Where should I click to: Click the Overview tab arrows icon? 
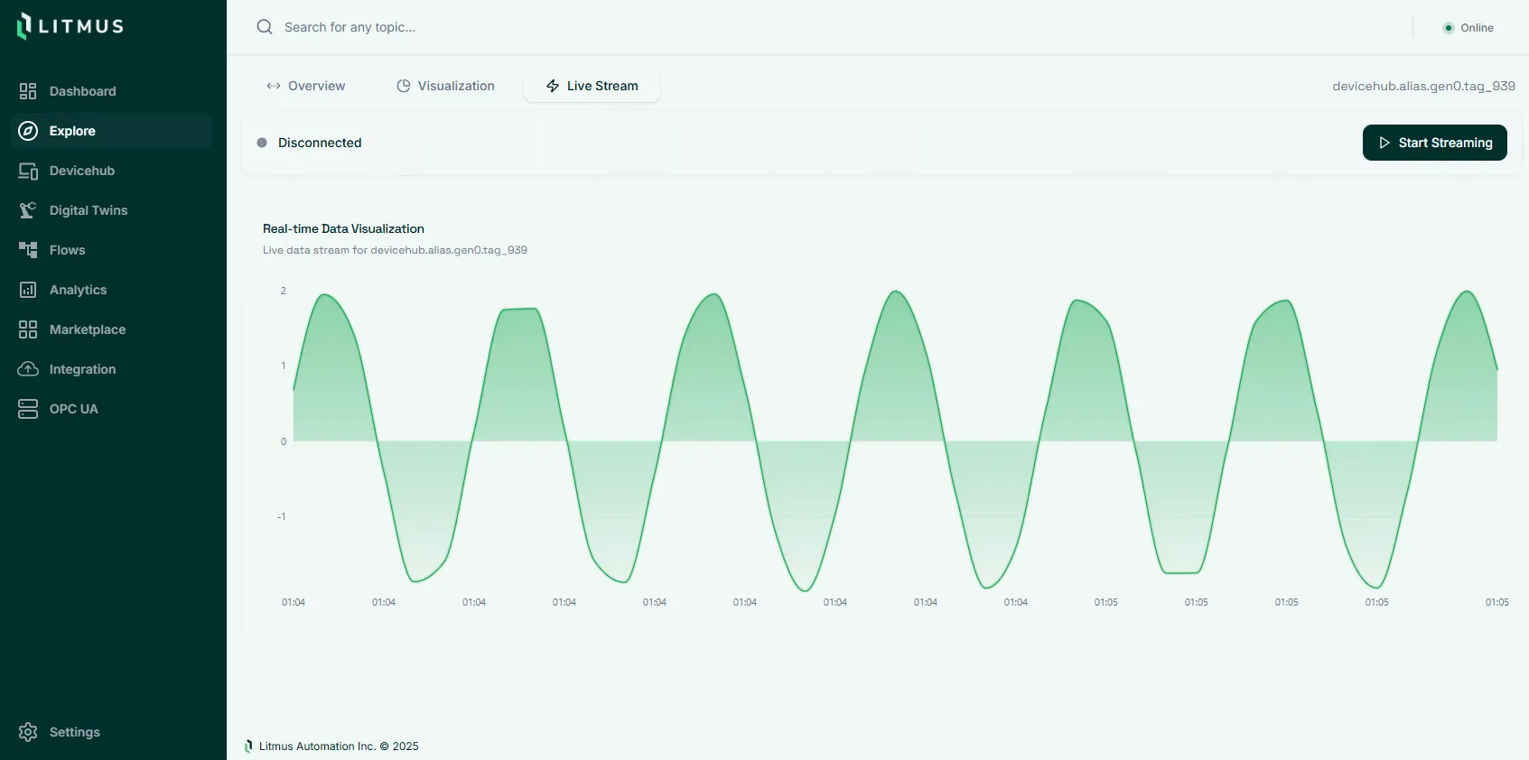coord(274,86)
